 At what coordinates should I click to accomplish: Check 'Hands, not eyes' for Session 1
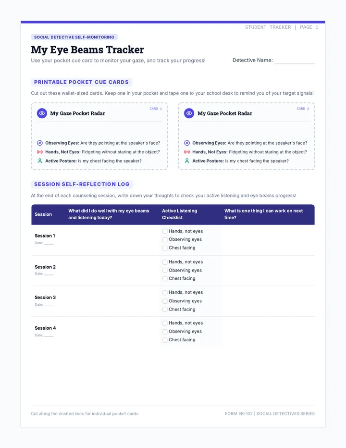click(x=165, y=231)
